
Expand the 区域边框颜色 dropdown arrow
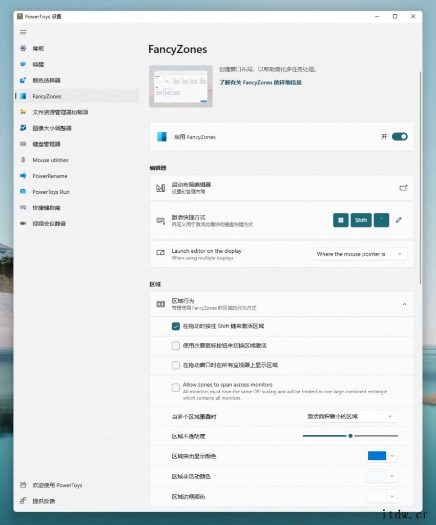tap(392, 496)
